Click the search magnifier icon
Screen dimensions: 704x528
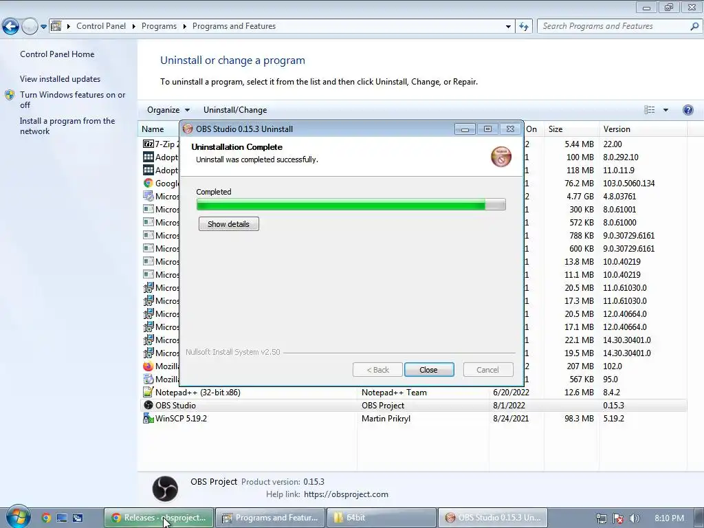coord(694,26)
